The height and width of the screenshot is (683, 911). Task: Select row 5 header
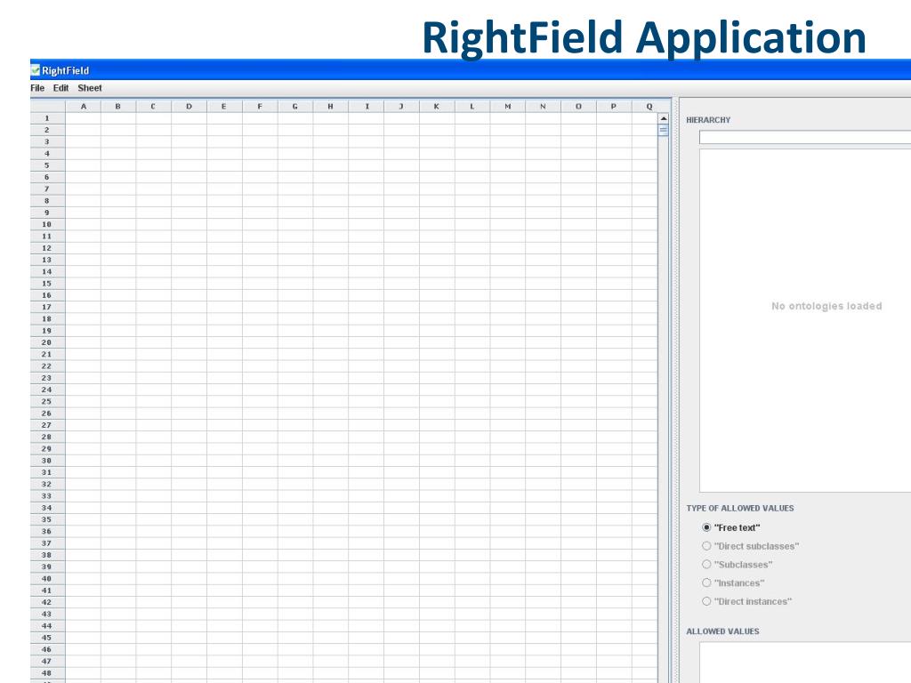tap(48, 165)
